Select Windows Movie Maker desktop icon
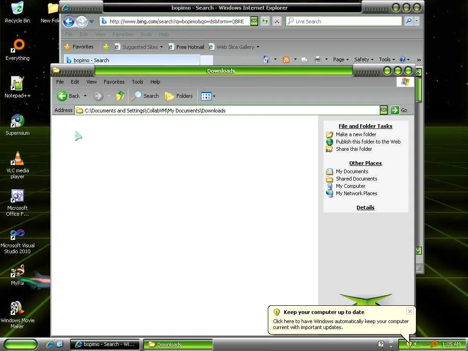Viewport: 468px width, 351px height. pyautogui.click(x=17, y=315)
